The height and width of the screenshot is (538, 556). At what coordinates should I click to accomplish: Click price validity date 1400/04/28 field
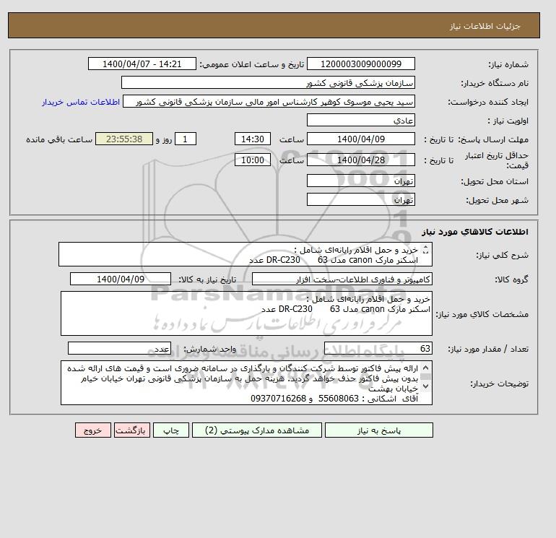coord(360,160)
